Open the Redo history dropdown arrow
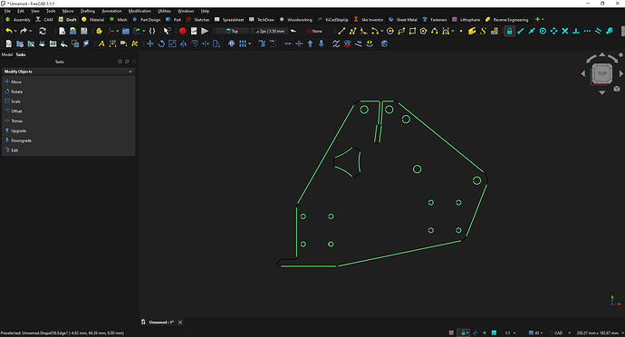This screenshot has height=337, width=625. [30, 31]
